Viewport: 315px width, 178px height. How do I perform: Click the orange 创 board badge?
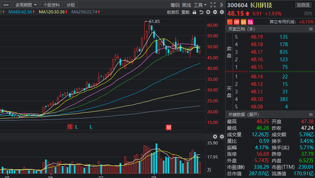click(x=243, y=22)
